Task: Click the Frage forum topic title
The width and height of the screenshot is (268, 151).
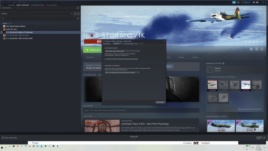Action: click(x=35, y=143)
